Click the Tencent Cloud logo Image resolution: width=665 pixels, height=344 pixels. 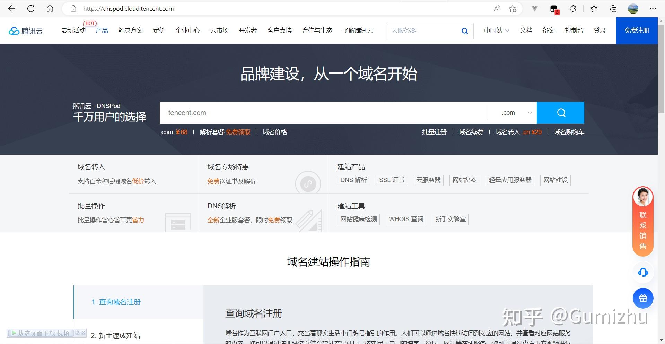(25, 31)
